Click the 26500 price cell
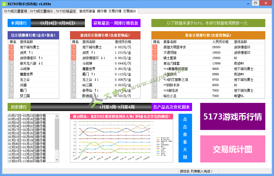Image resolution: width=274 pixels, height=176 pixels. click(x=216, y=47)
